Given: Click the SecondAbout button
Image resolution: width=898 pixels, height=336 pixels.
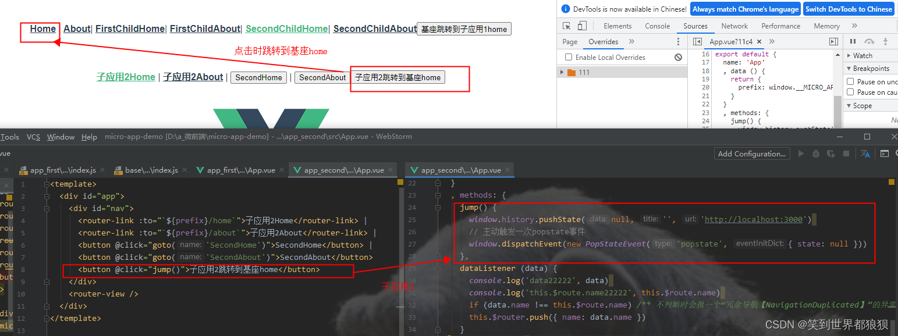Looking at the screenshot, I should click(x=322, y=77).
